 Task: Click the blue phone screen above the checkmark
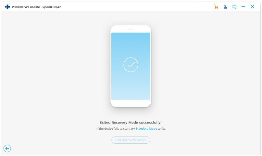[131, 45]
